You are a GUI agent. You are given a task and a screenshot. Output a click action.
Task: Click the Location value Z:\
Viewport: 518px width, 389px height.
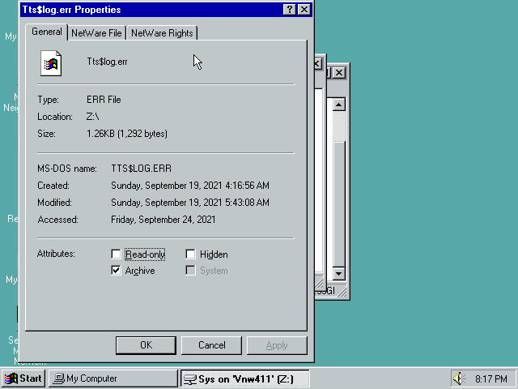point(92,117)
